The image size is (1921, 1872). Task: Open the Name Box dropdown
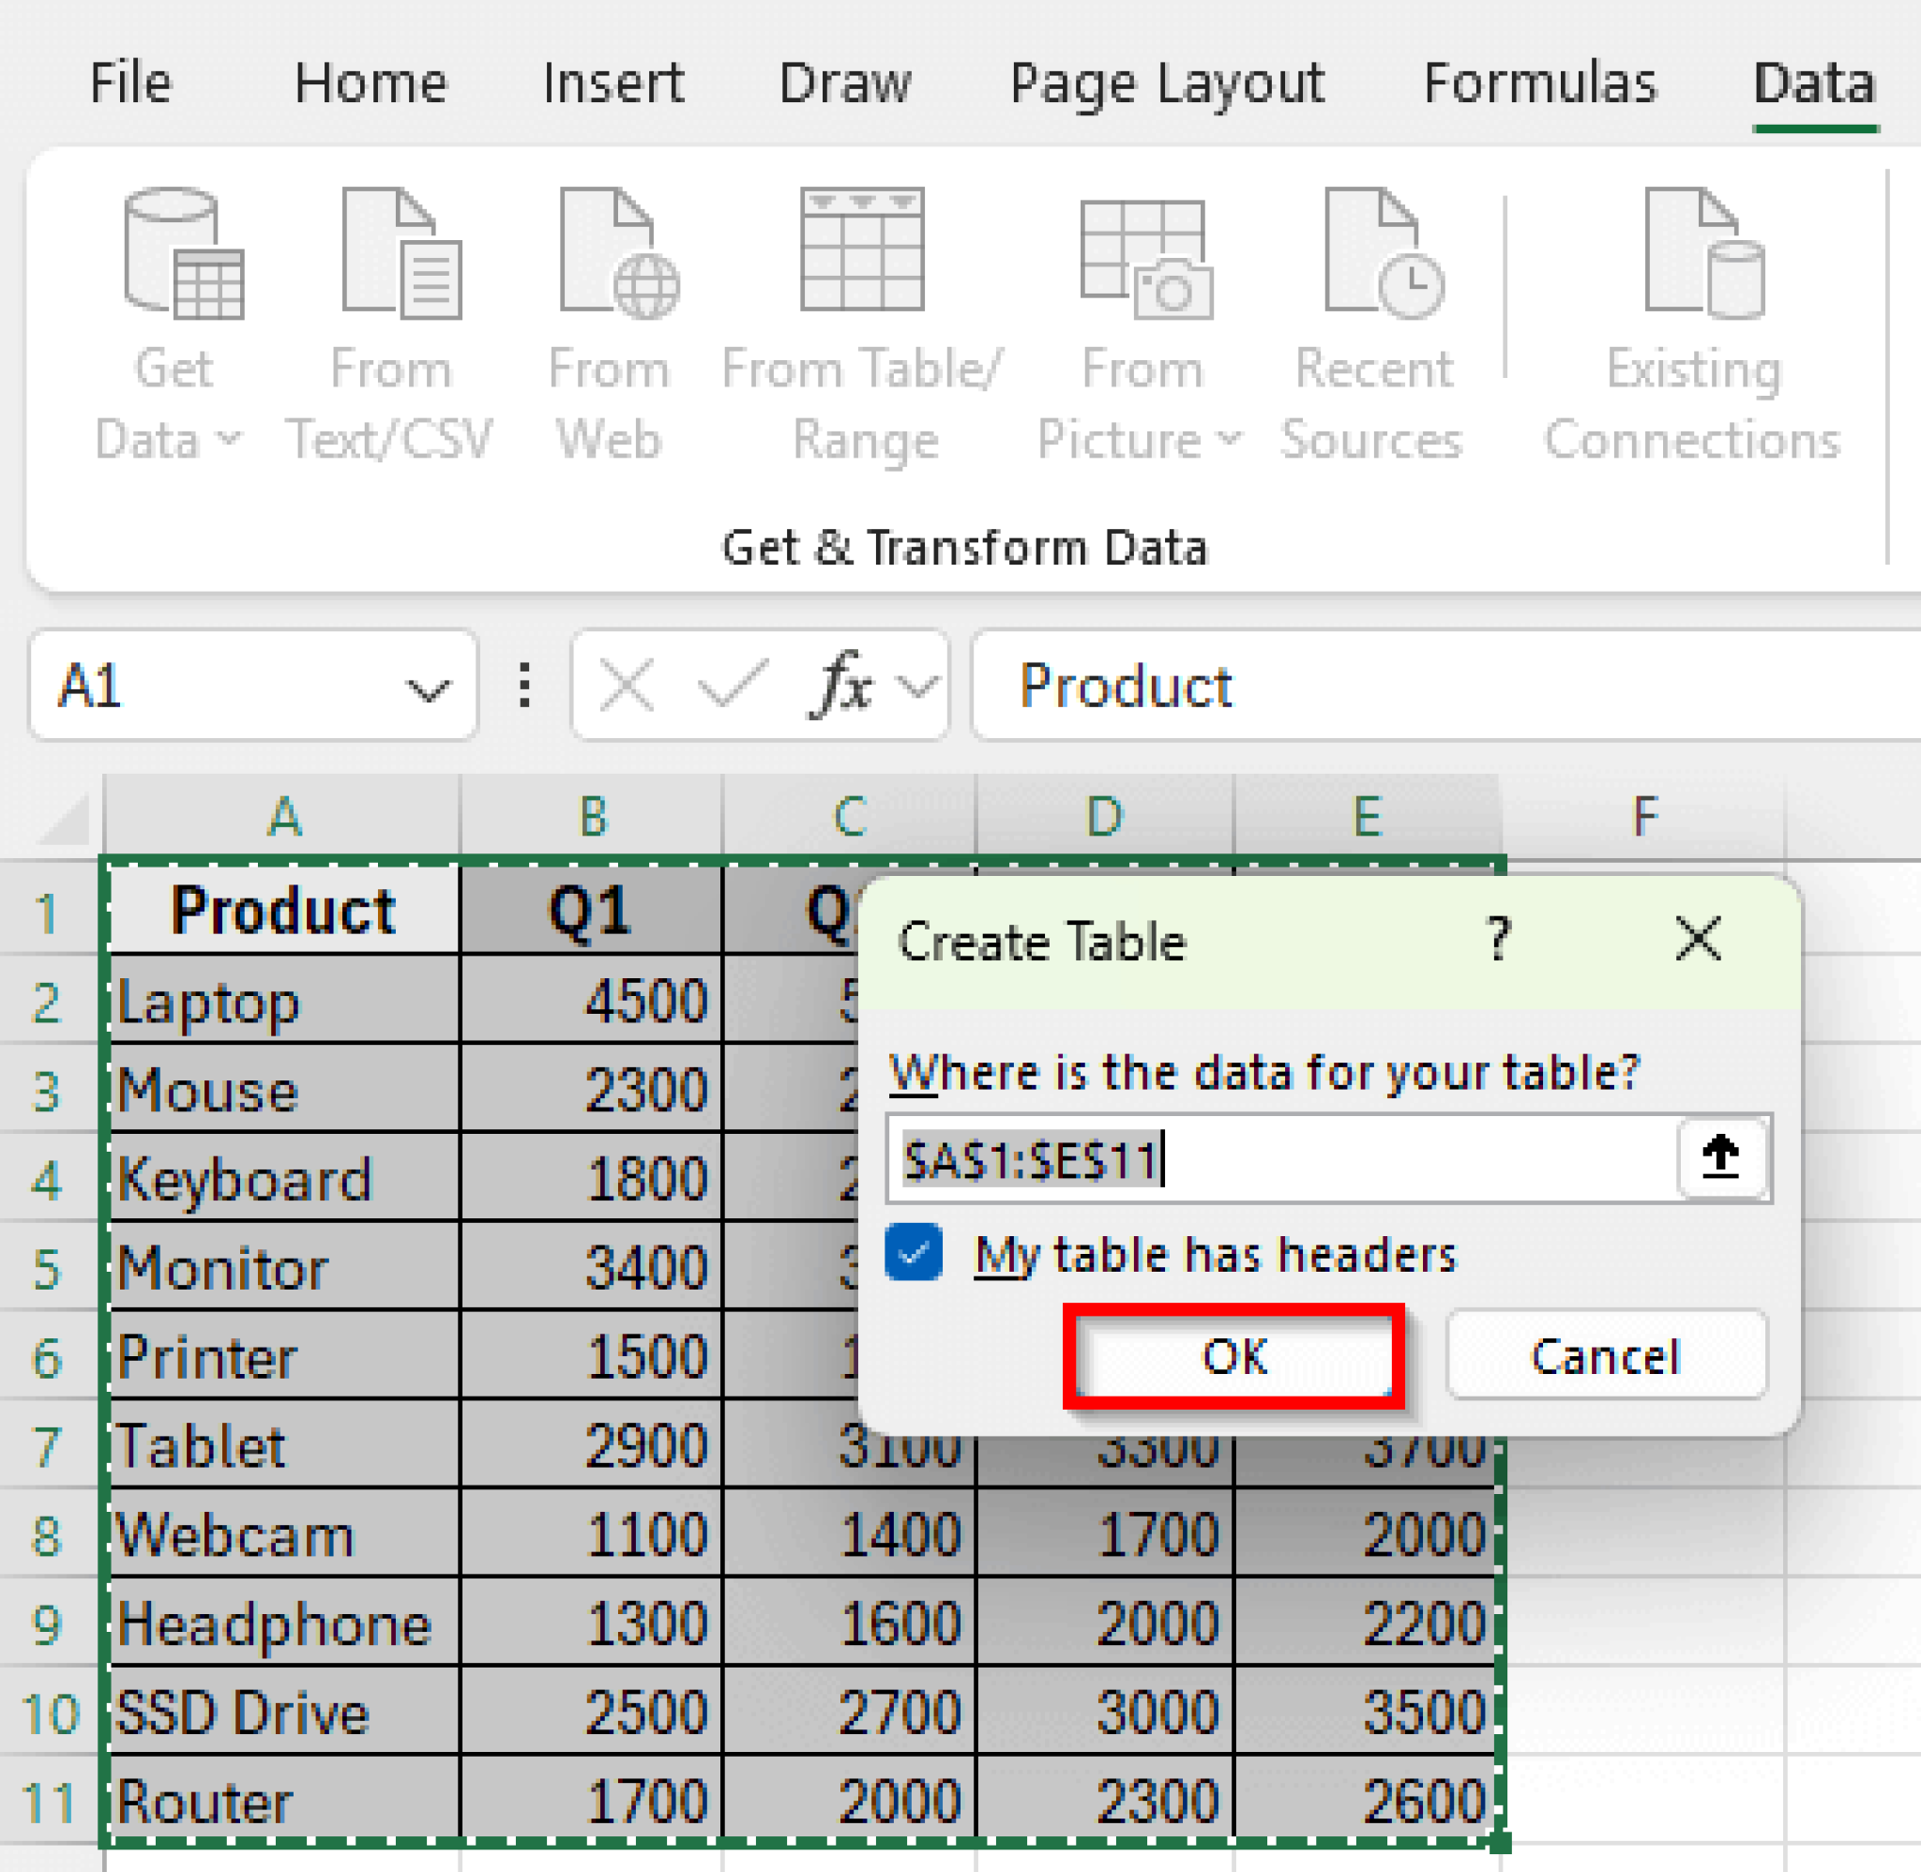[425, 688]
